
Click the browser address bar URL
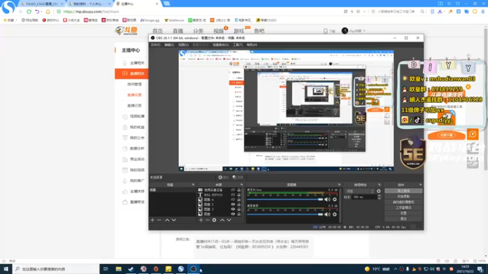pos(91,12)
